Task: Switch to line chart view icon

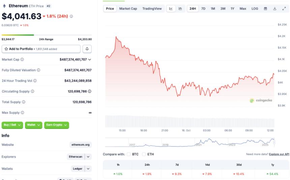Action: tap(171, 8)
